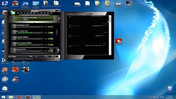The image size is (176, 99).
Task: Click the Fan Speed value field
Action: coord(51,51)
